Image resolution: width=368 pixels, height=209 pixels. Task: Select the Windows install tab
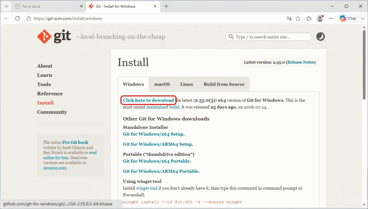[133, 84]
